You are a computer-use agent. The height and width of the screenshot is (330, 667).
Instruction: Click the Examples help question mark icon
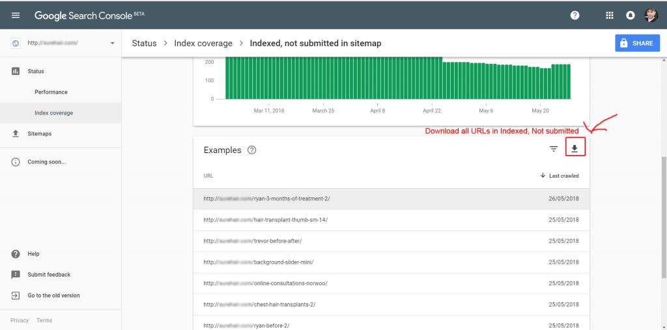point(252,150)
